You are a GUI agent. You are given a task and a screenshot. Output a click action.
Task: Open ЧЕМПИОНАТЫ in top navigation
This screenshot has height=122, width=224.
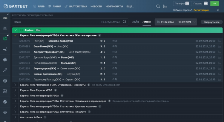coord(114,7)
